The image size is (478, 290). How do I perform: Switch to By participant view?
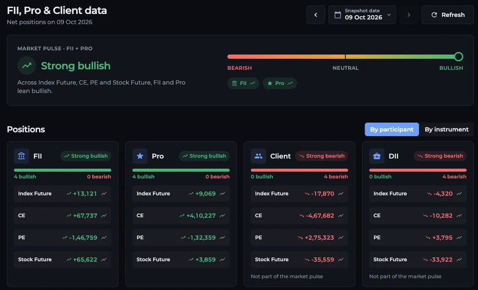pyautogui.click(x=392, y=129)
